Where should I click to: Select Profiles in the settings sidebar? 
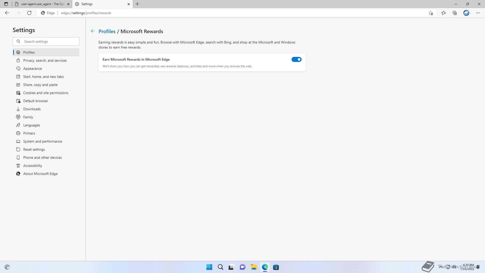[x=46, y=52]
